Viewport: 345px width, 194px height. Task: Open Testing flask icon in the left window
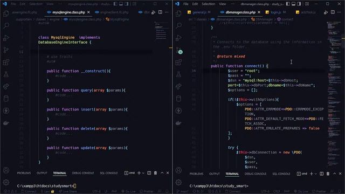pos(6,74)
